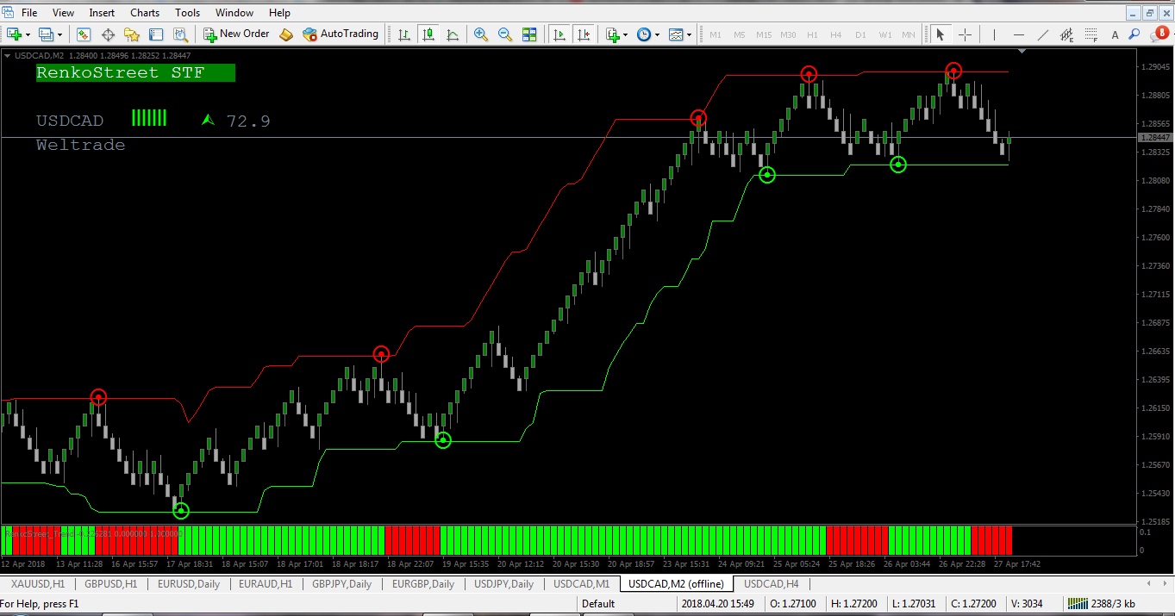Click the New Order button

pos(236,34)
